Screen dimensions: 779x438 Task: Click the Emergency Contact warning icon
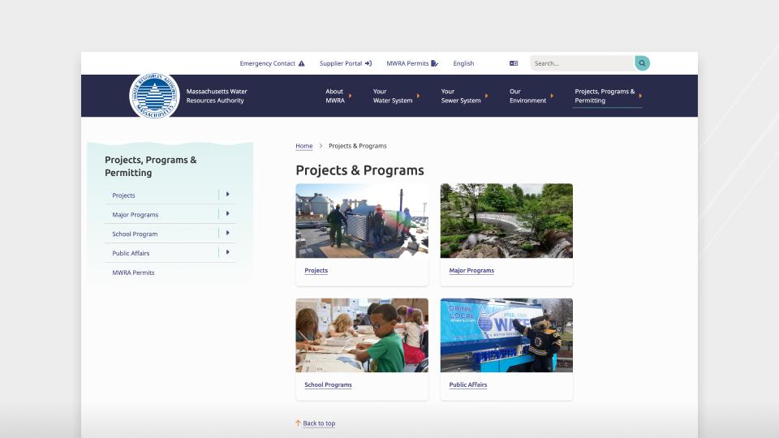(x=302, y=63)
